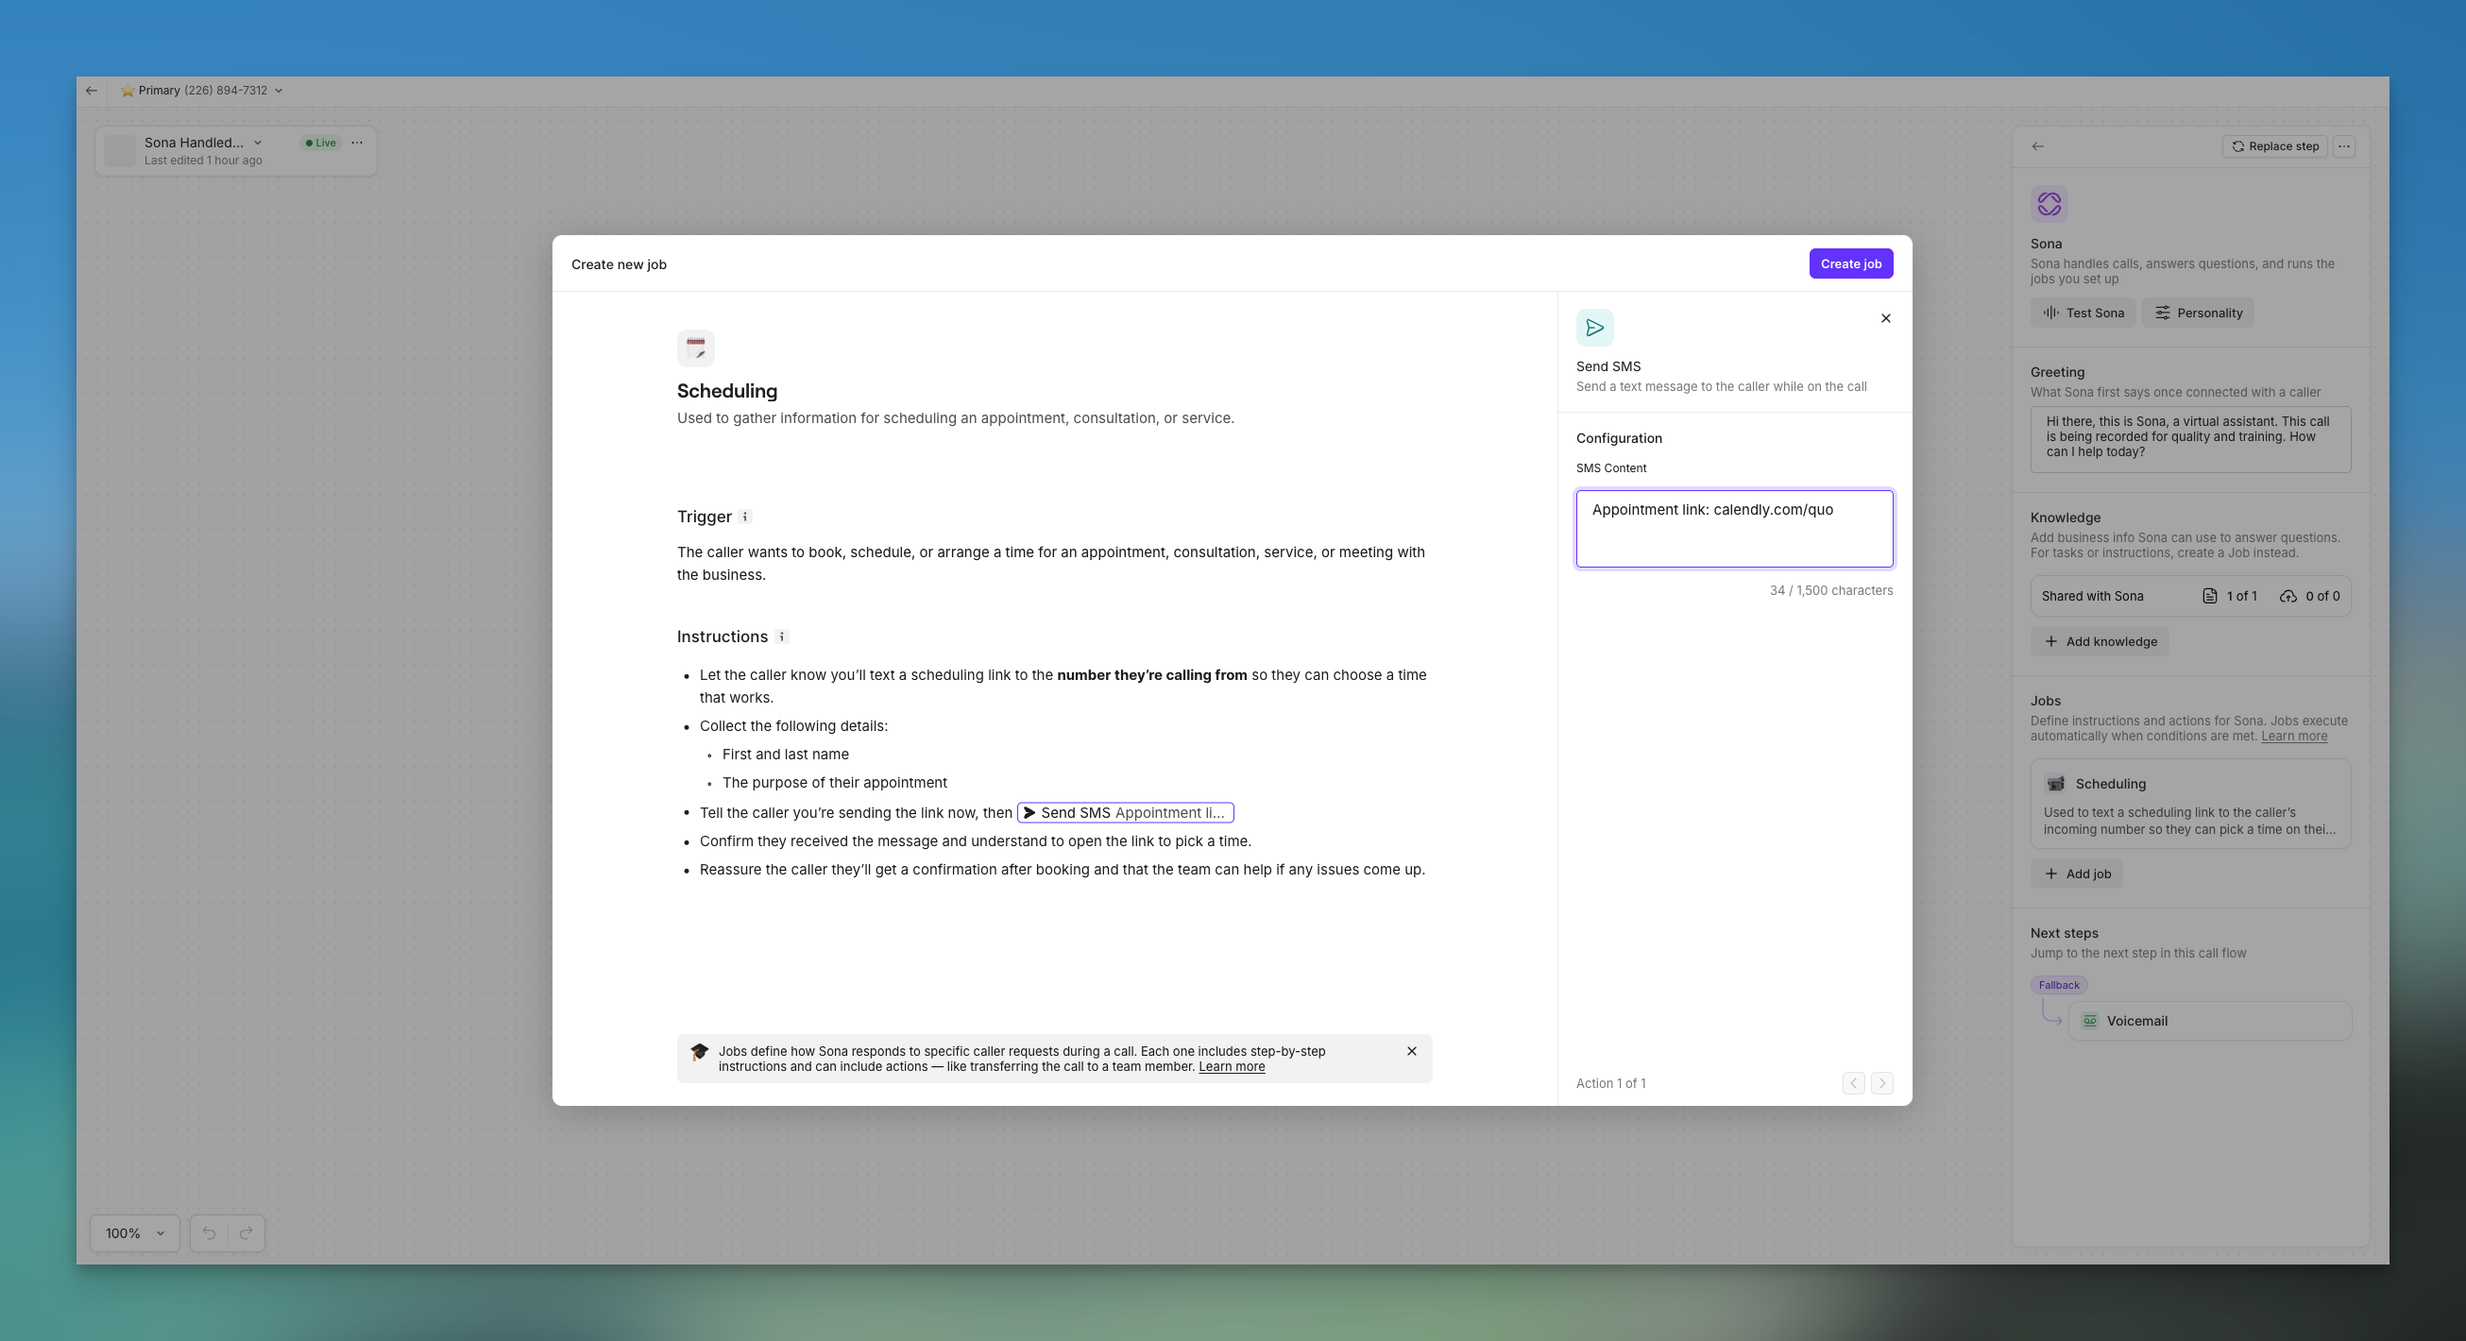Click the Test Sona button
Viewport: 2466px width, 1341px height.
point(2083,313)
